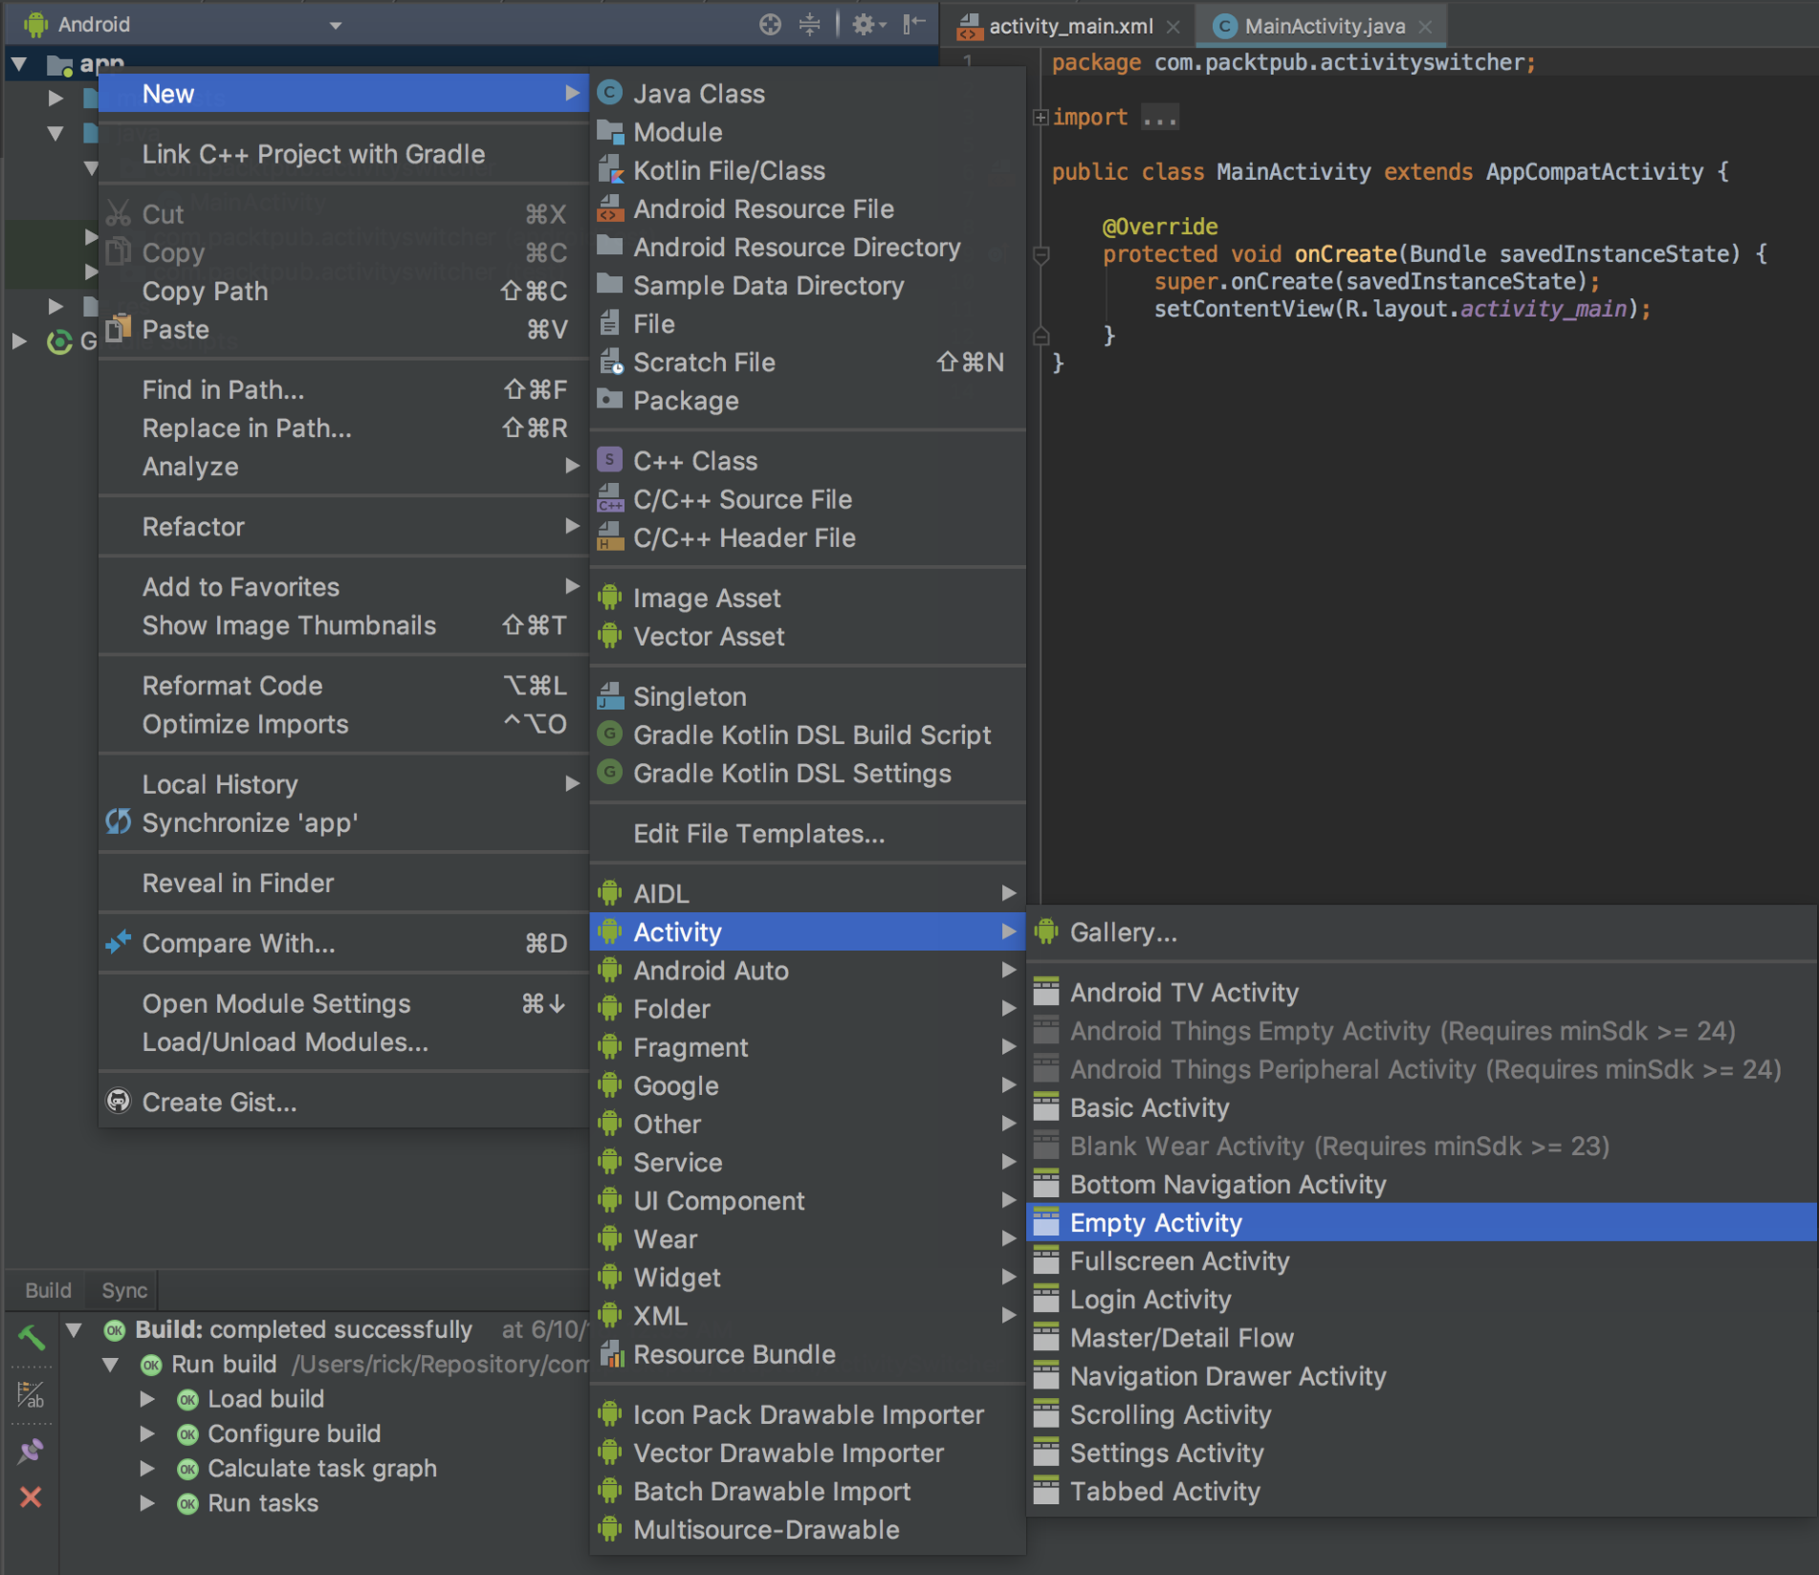
Task: Collapse the app module tree node
Action: pyautogui.click(x=18, y=64)
